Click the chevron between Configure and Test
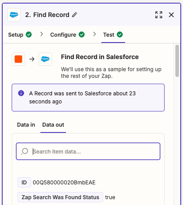Screen dimensions: 183x205 pyautogui.click(x=94, y=34)
